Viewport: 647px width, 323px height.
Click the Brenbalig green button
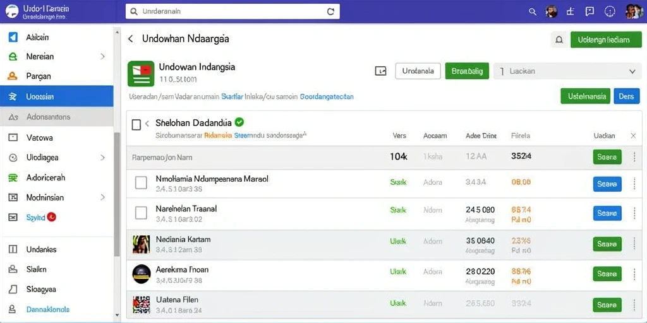tap(467, 71)
